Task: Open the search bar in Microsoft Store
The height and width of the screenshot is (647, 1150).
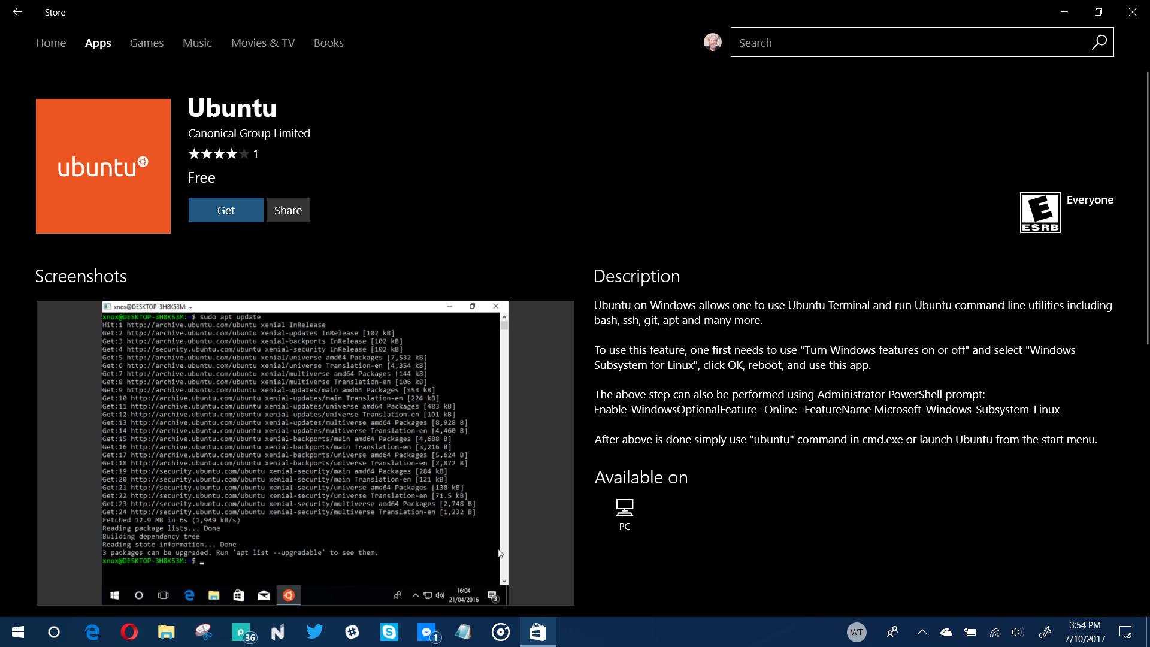Action: coord(922,42)
